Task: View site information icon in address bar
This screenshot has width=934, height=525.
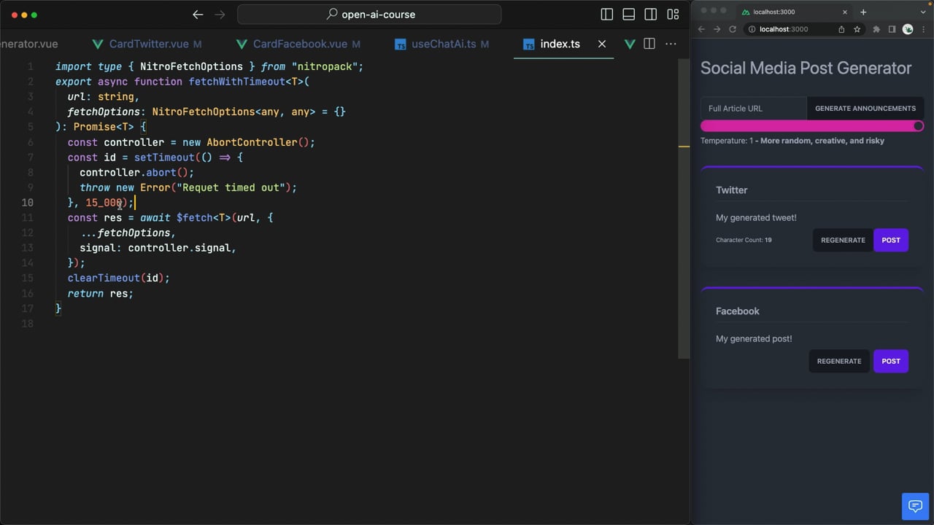Action: pyautogui.click(x=751, y=29)
